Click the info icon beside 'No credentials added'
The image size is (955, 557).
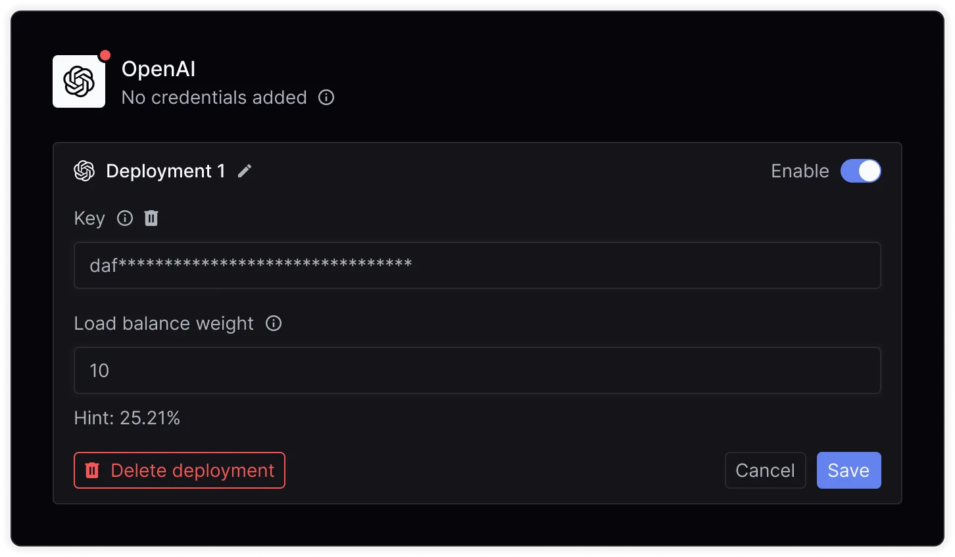(x=326, y=97)
